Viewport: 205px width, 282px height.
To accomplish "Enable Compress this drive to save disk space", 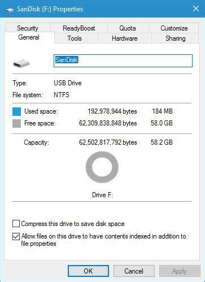I will tap(16, 224).
